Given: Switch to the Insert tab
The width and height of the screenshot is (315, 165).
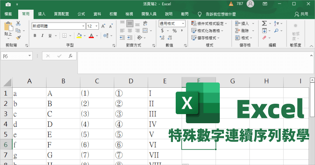Looking at the screenshot, I should click(42, 14).
